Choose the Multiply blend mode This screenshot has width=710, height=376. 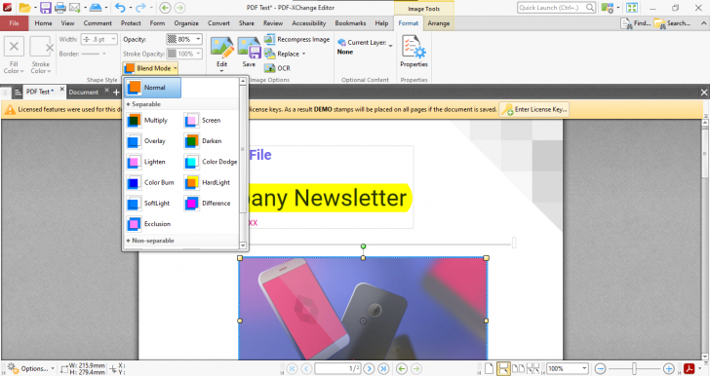(x=147, y=121)
